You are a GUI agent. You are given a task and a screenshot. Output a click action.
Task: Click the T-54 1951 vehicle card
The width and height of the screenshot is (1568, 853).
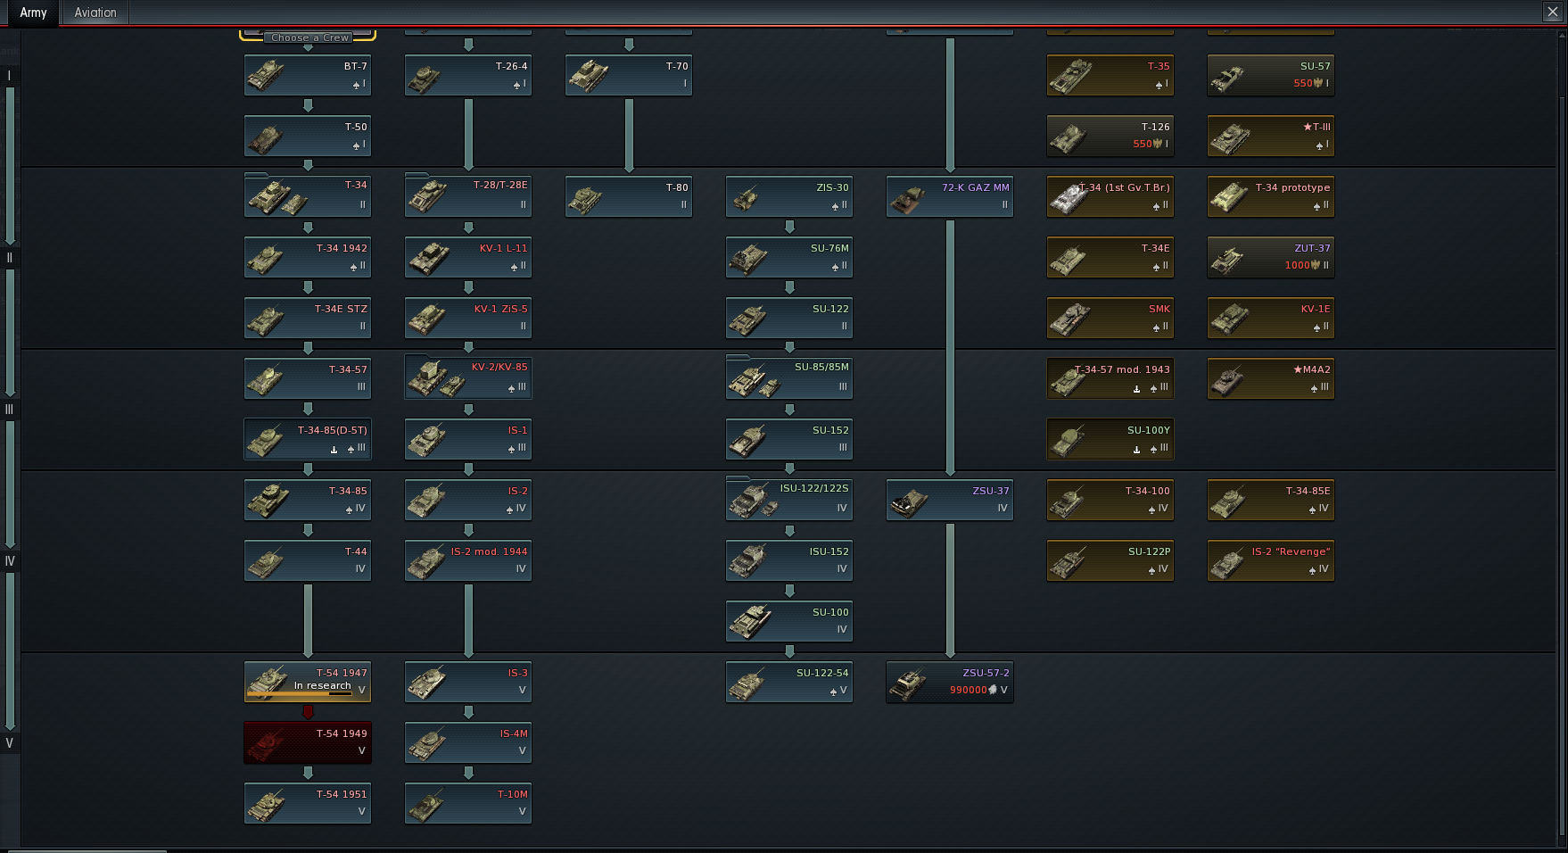pyautogui.click(x=308, y=803)
